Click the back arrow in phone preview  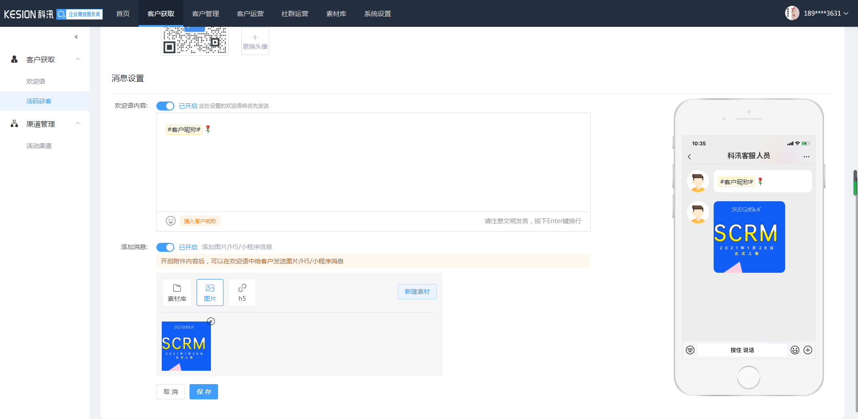pos(690,157)
